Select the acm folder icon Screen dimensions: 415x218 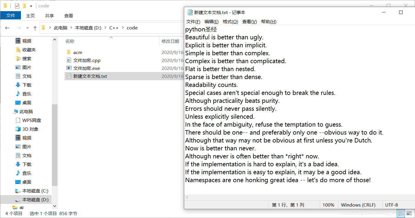(69, 52)
